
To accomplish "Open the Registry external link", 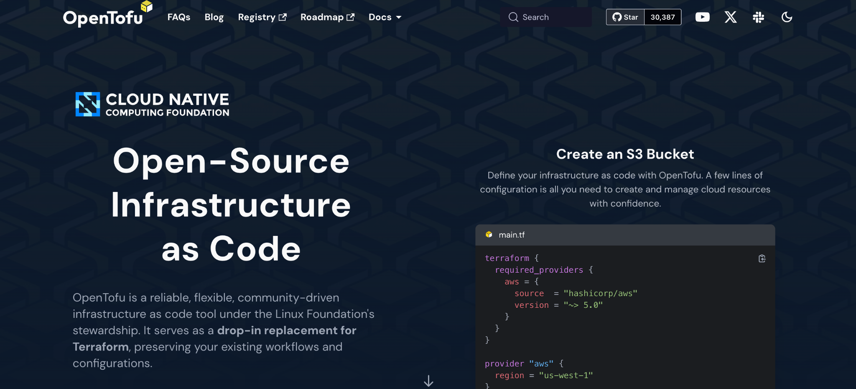I will pyautogui.click(x=262, y=17).
